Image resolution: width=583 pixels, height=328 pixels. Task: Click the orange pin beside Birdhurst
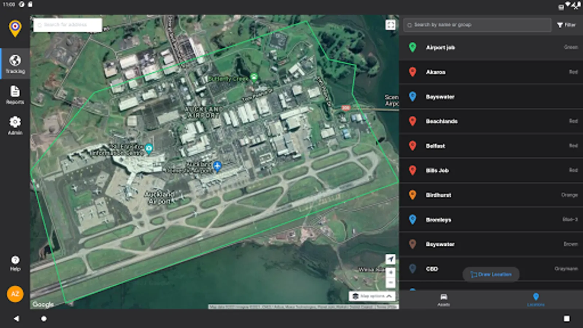coord(412,195)
